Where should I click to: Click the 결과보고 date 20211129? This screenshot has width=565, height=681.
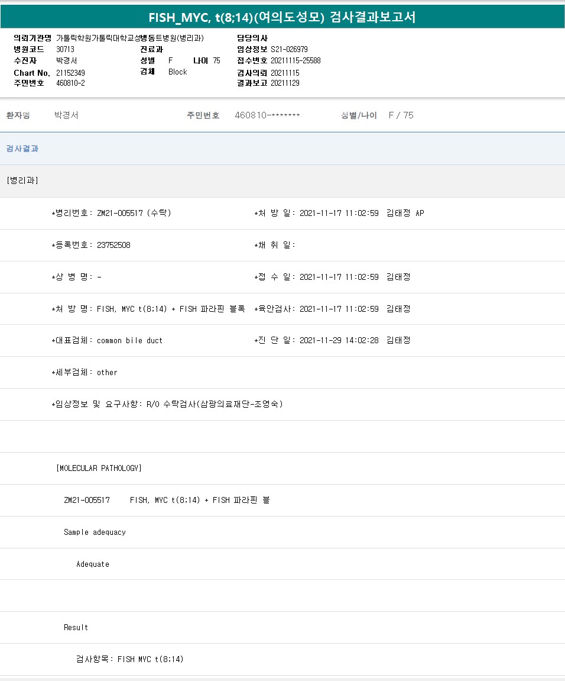[x=285, y=83]
